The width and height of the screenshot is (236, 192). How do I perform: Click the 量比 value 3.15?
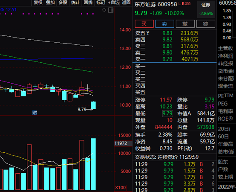tap(210, 107)
